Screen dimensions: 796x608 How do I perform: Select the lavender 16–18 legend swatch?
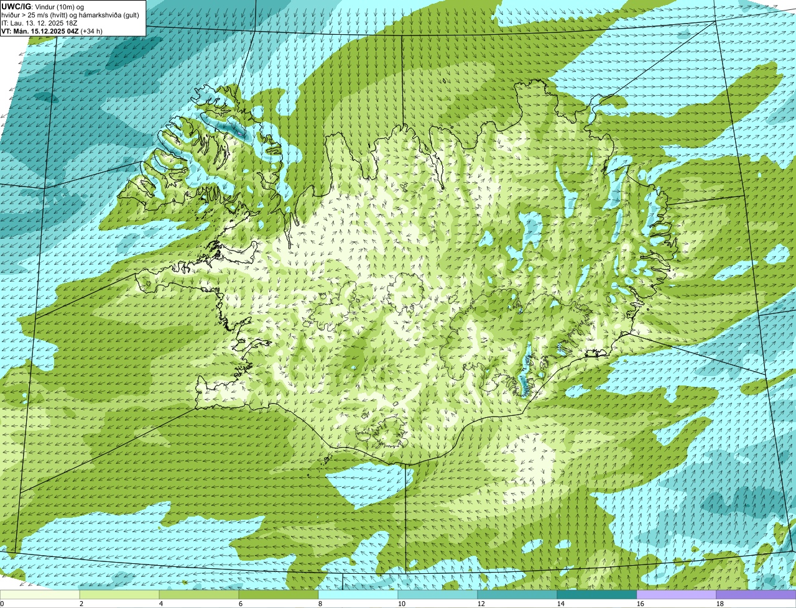[677, 594]
